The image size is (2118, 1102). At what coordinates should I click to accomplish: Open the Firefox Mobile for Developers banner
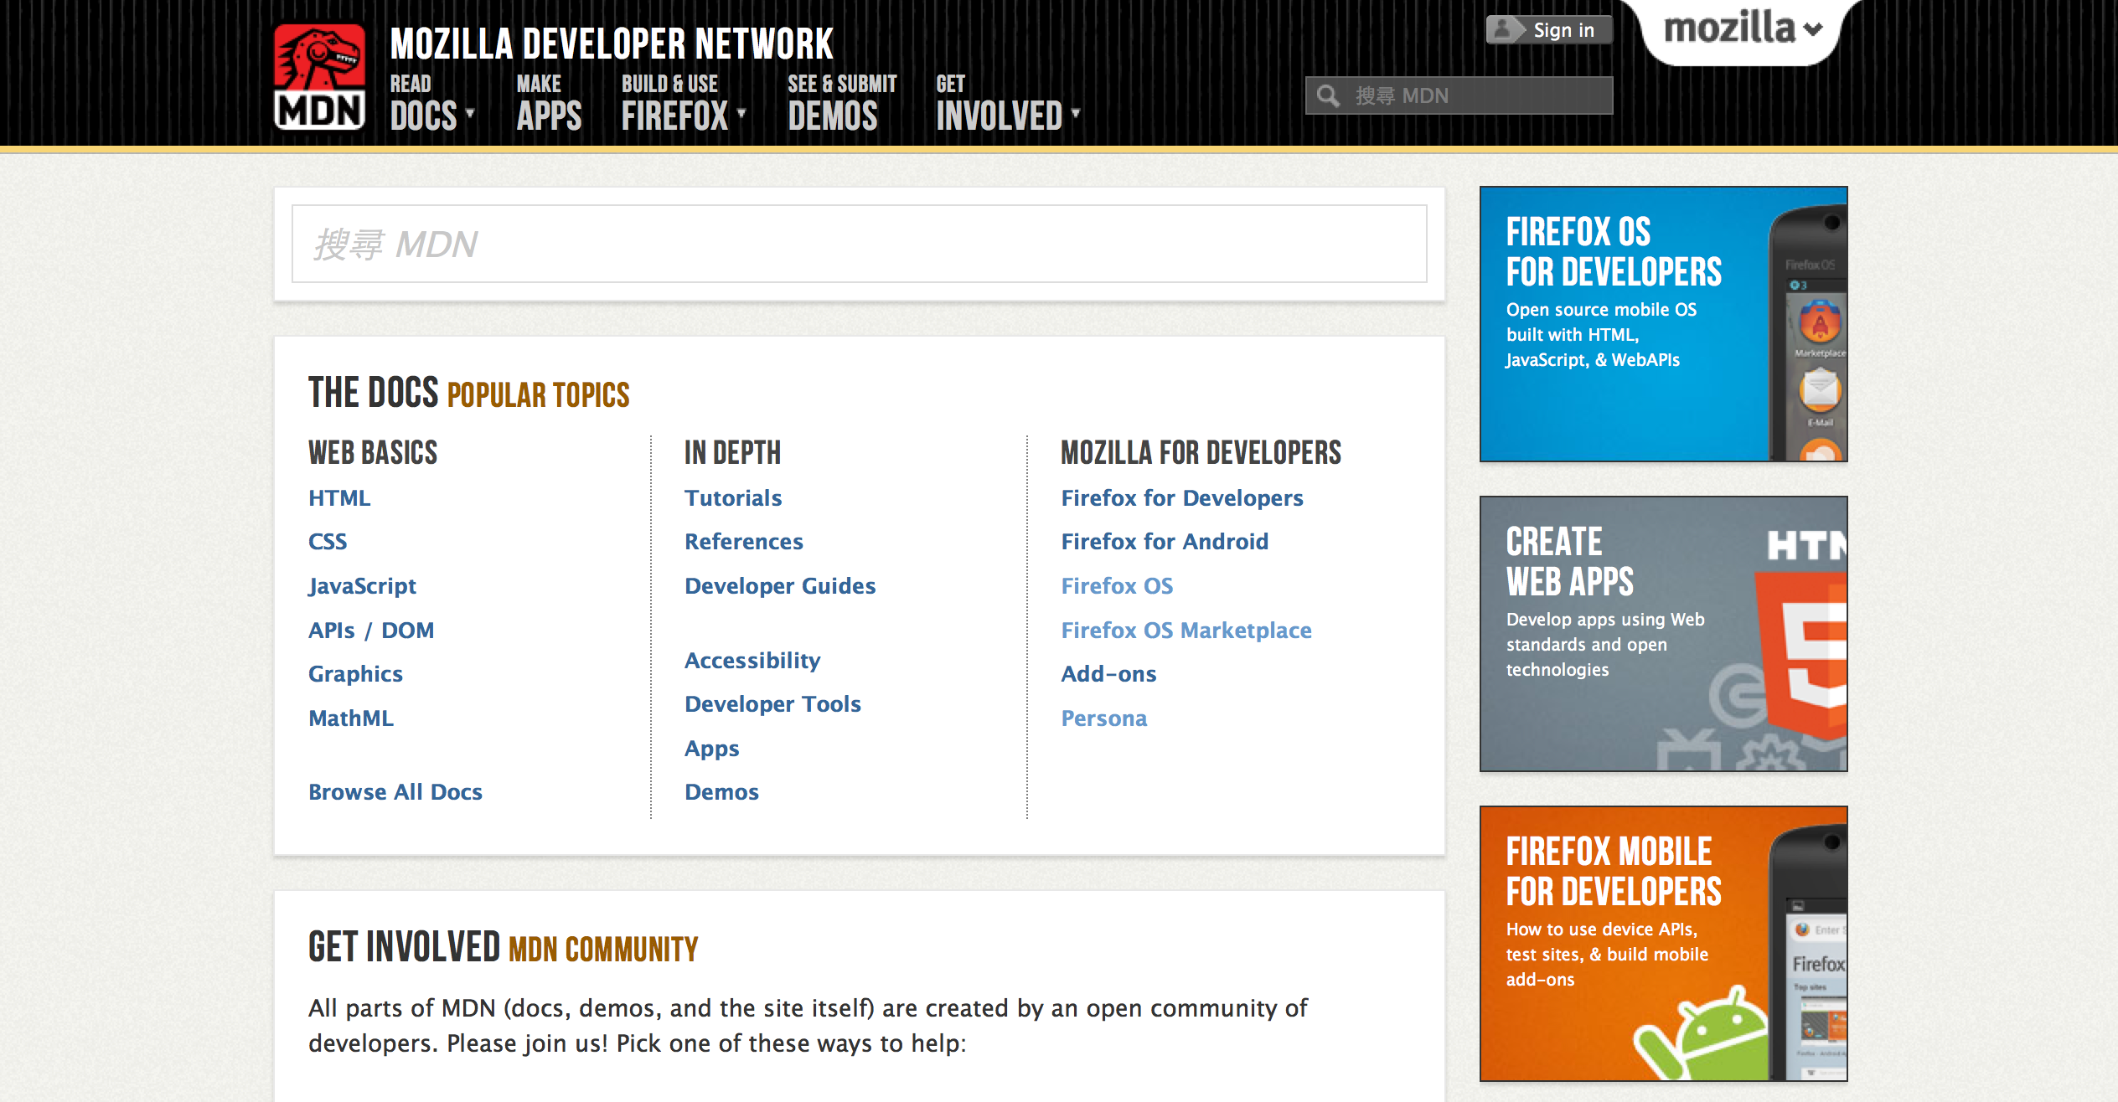click(x=1662, y=944)
